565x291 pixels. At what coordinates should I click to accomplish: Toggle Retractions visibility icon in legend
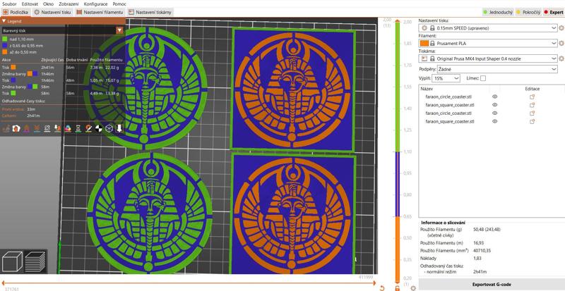26,128
